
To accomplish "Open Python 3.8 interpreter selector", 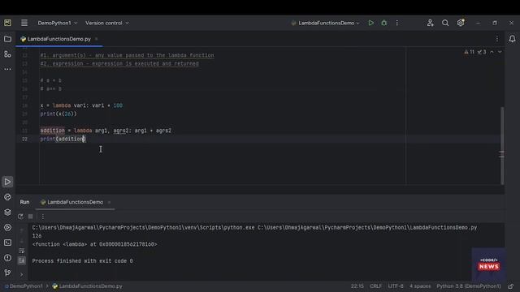I will [x=469, y=286].
